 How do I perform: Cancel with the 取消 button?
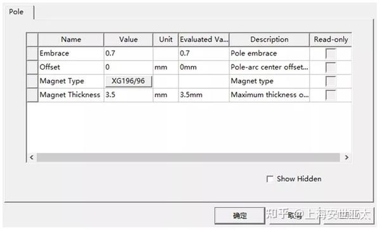coord(294,215)
